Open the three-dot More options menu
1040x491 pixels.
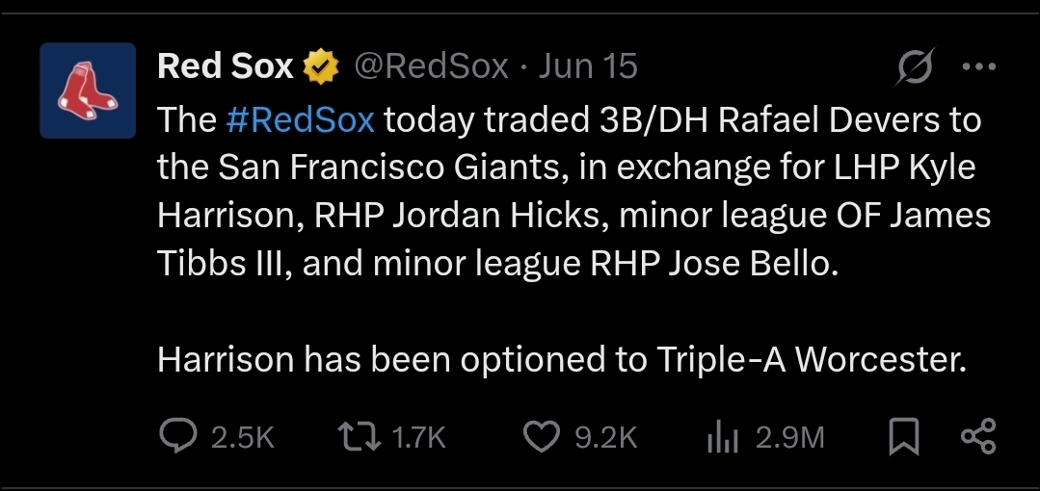(978, 67)
